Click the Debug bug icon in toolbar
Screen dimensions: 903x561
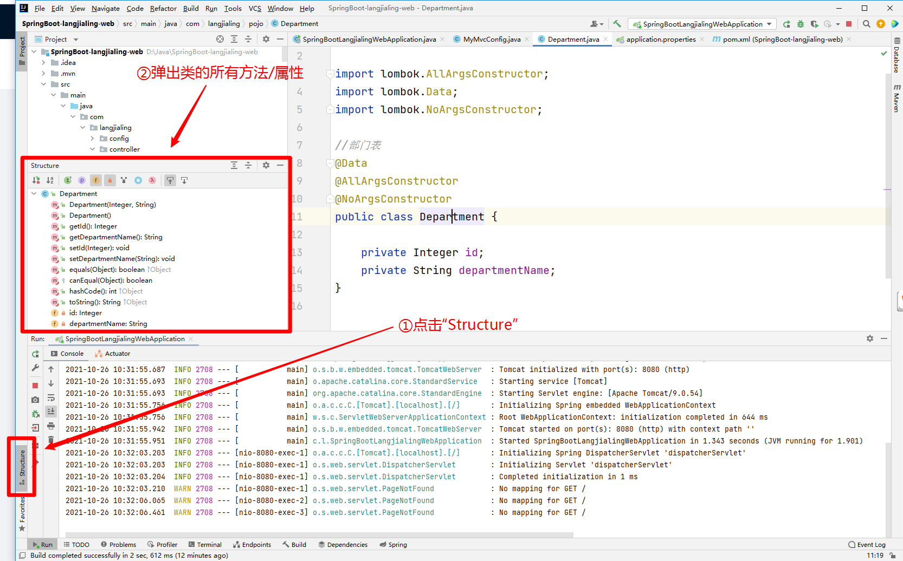801,24
